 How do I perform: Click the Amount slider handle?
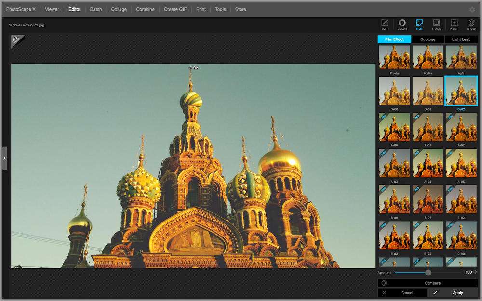point(428,273)
